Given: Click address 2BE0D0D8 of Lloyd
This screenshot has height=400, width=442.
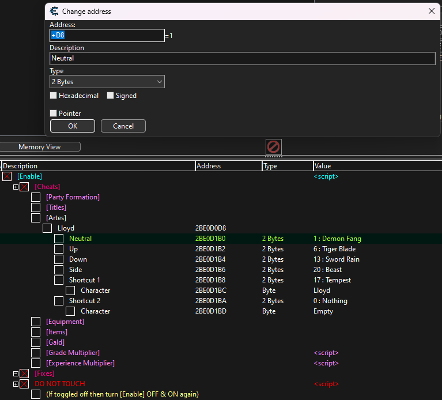Looking at the screenshot, I should pyautogui.click(x=210, y=228).
